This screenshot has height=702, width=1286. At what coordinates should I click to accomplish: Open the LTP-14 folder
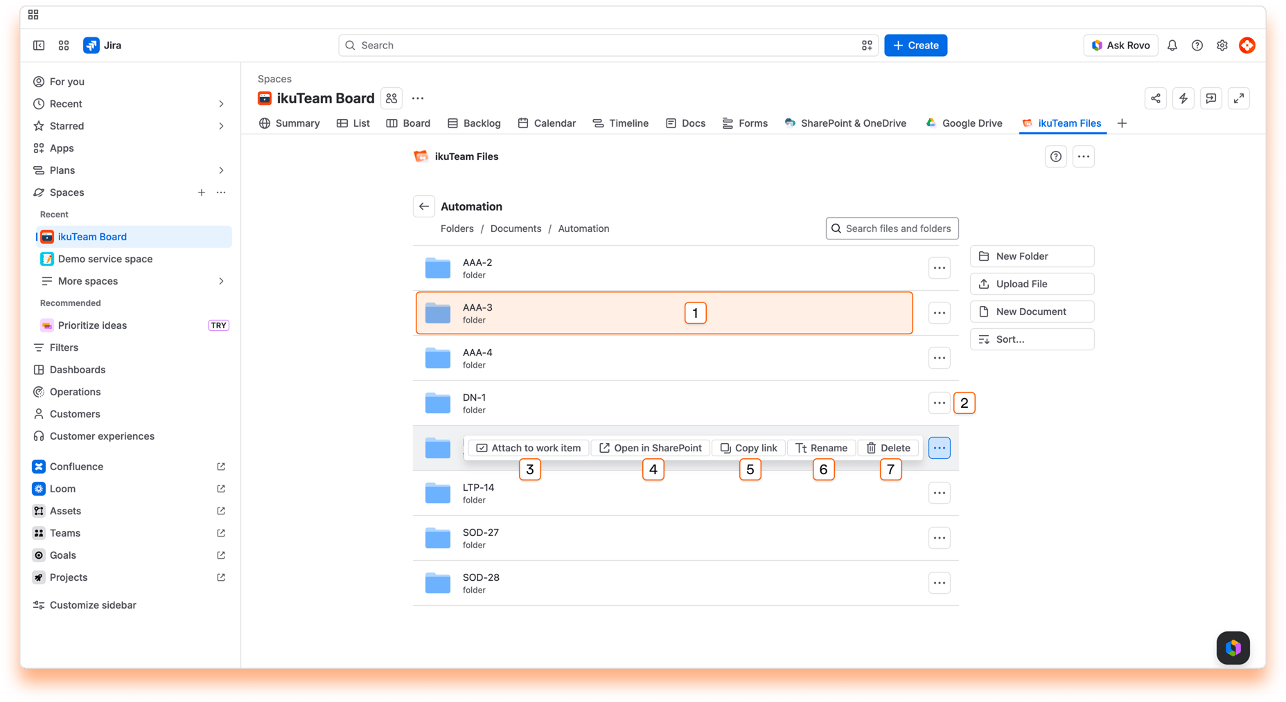[686, 493]
